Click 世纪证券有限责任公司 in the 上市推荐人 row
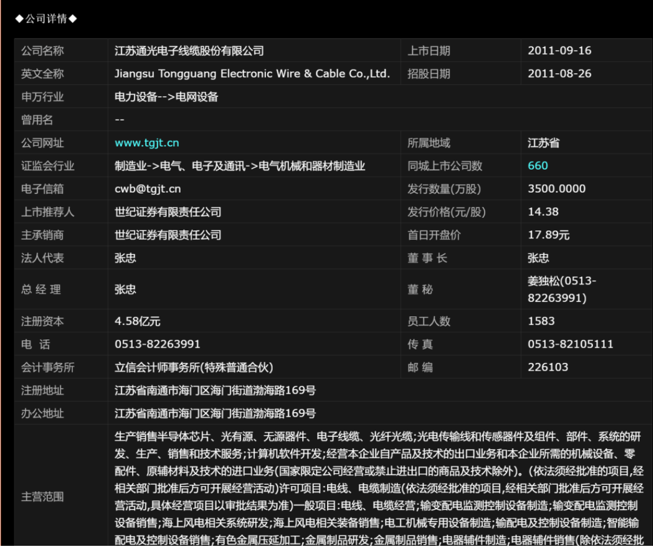Screen dimensions: 653x547 [x=168, y=212]
